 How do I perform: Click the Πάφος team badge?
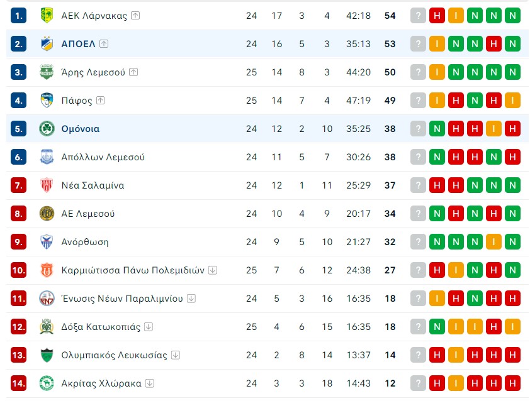coord(47,101)
